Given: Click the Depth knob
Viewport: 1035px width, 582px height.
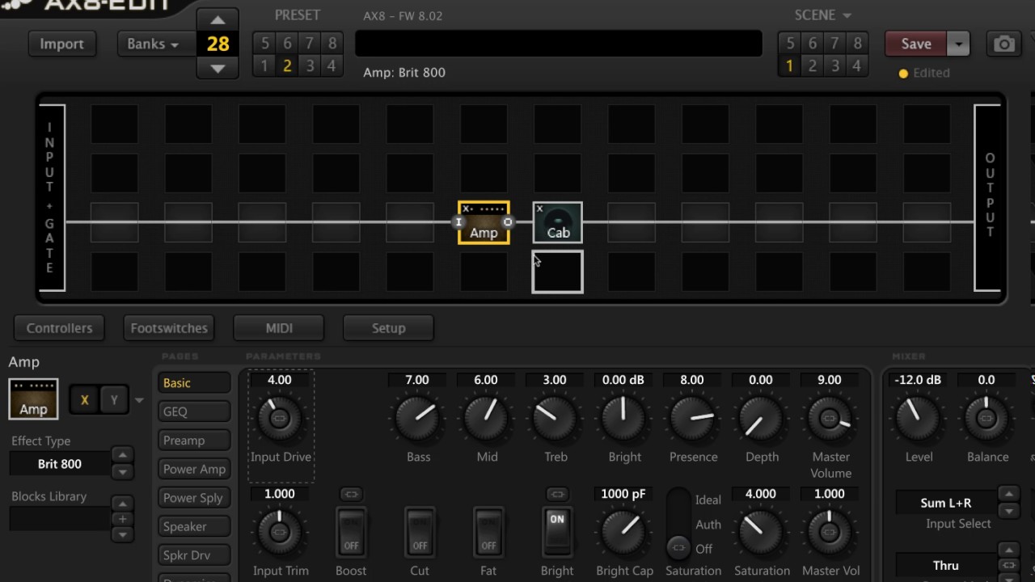Looking at the screenshot, I should 762,418.
